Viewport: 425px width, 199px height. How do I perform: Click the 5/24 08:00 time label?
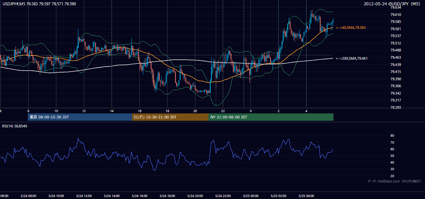28,196
